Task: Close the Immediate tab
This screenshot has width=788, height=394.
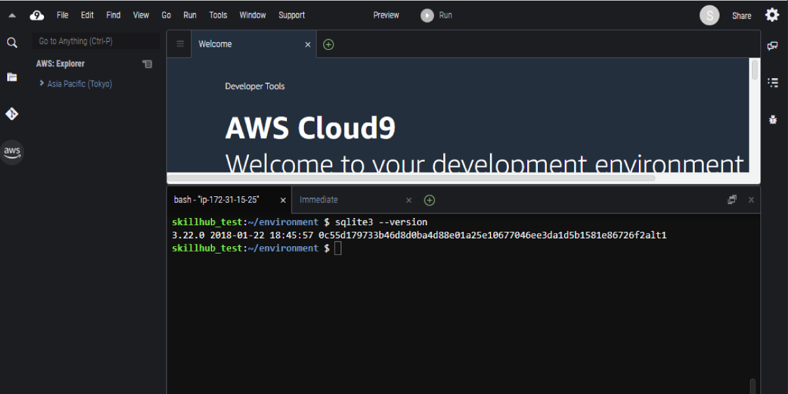Action: point(408,200)
